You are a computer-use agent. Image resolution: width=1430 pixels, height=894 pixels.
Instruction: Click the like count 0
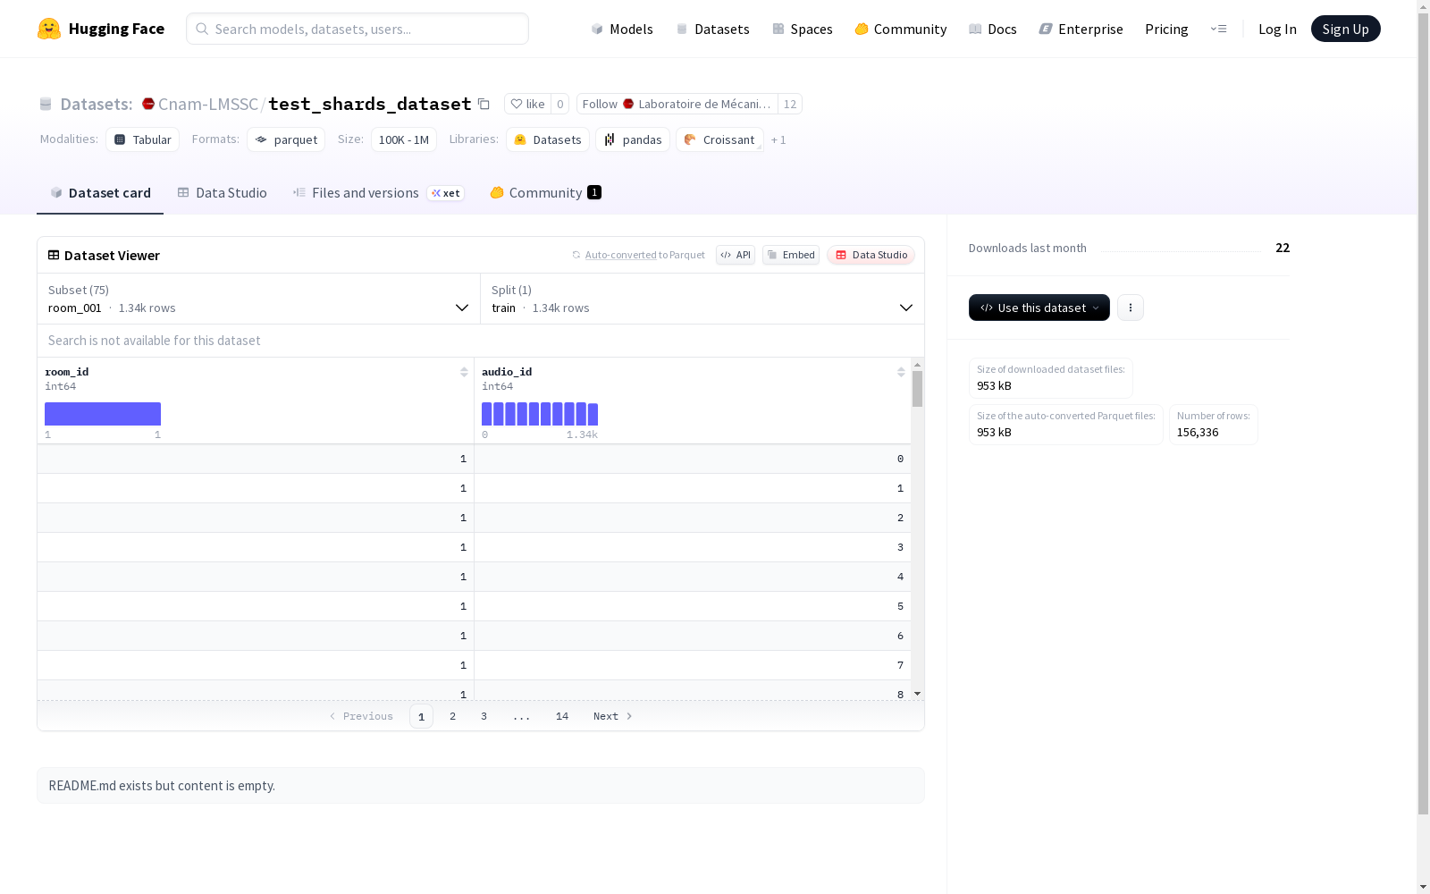coord(560,104)
